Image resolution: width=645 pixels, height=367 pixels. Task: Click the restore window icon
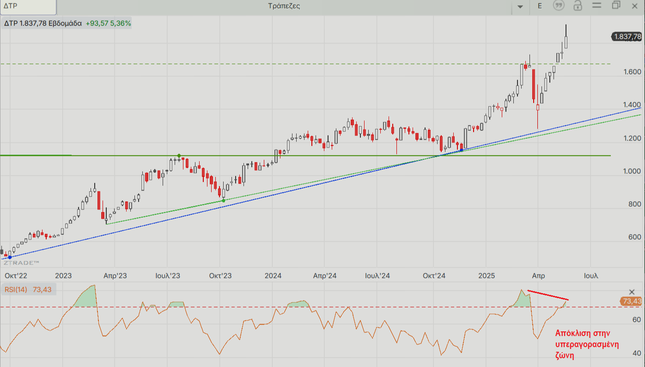[616, 6]
